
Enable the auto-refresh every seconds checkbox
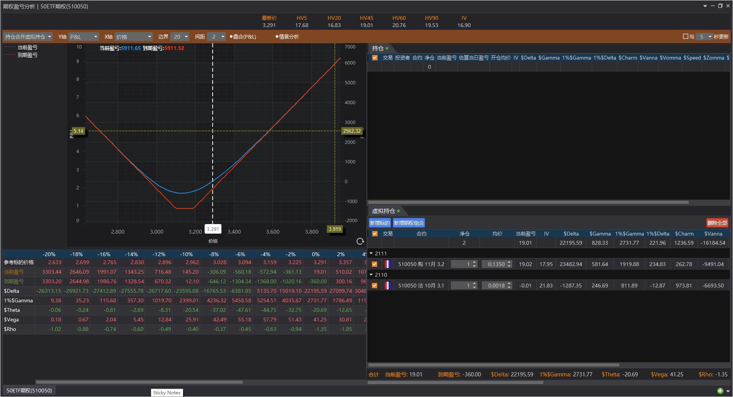pos(685,37)
